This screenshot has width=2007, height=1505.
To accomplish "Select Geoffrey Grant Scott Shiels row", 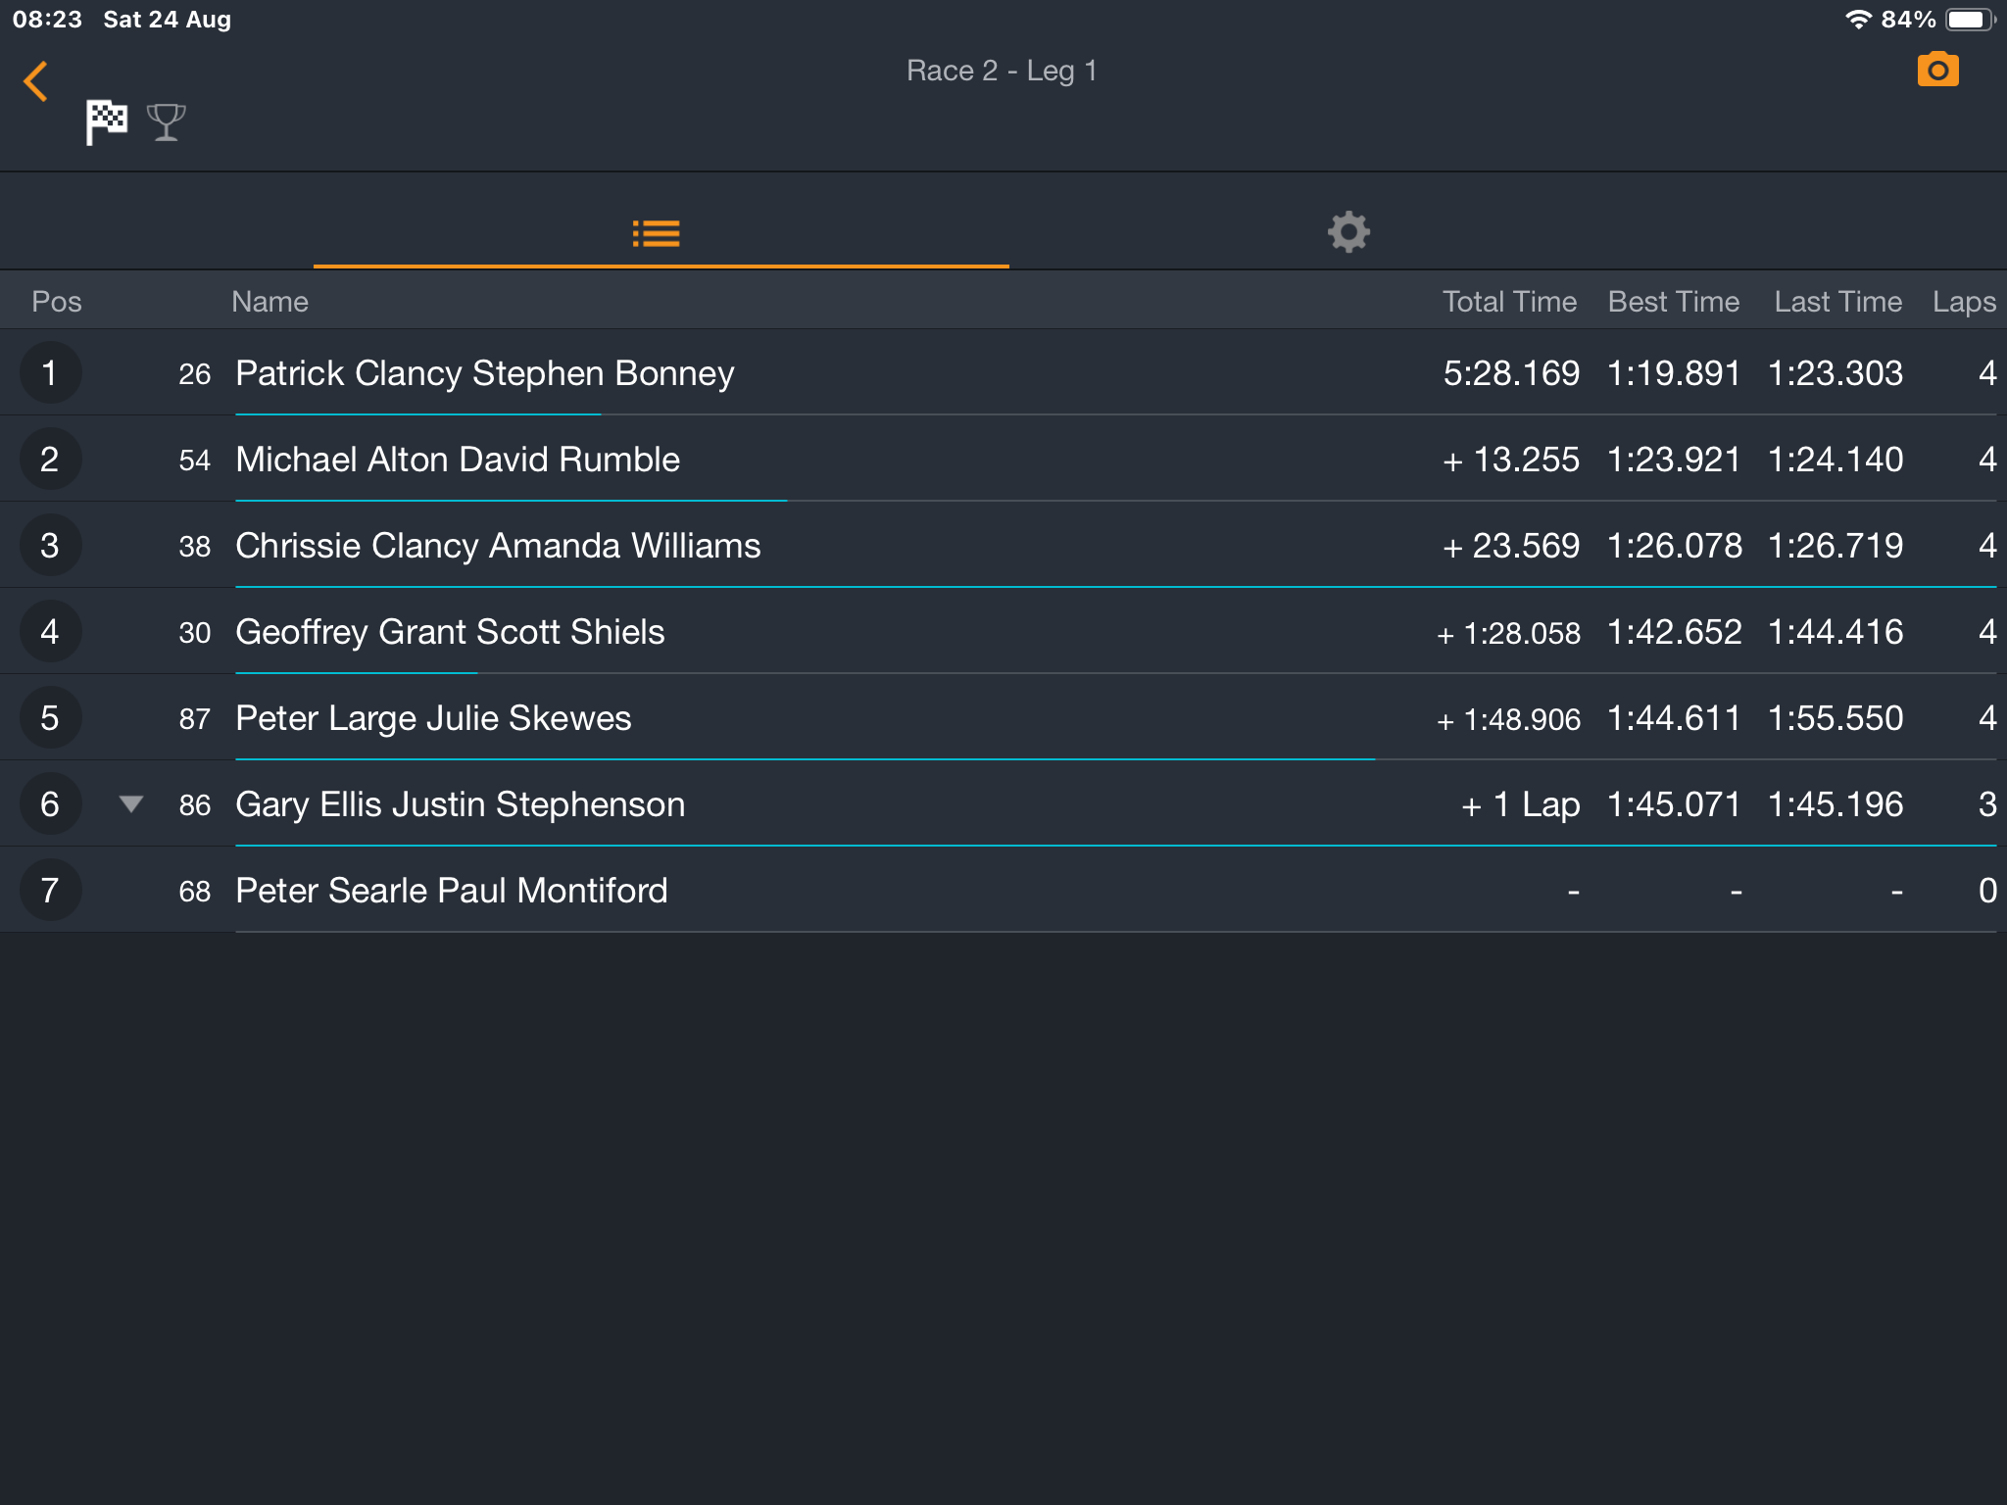I will pyautogui.click(x=1003, y=631).
